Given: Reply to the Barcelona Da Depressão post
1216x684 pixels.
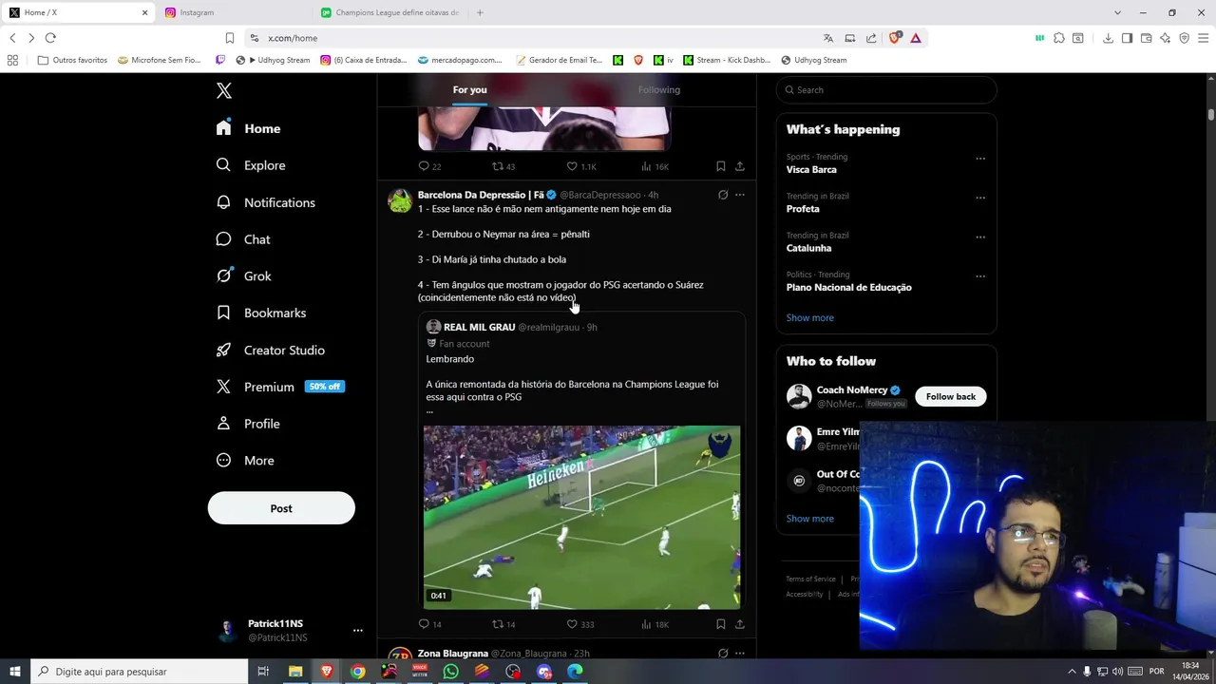Looking at the screenshot, I should 429,624.
